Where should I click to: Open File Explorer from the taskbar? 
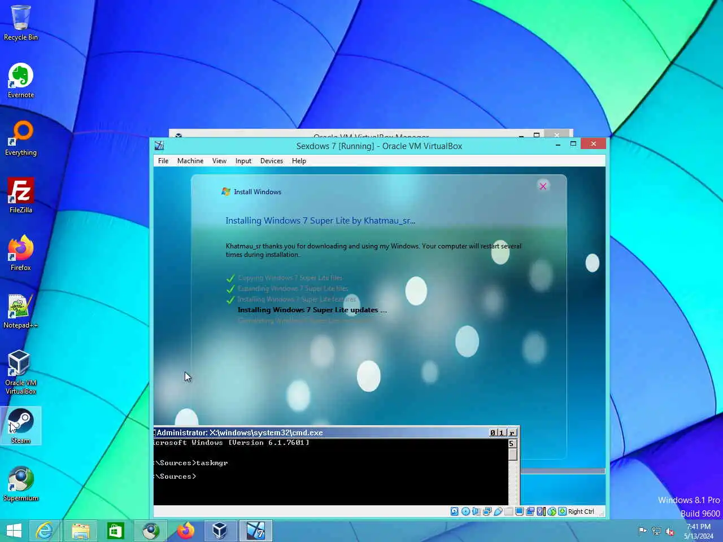click(80, 531)
